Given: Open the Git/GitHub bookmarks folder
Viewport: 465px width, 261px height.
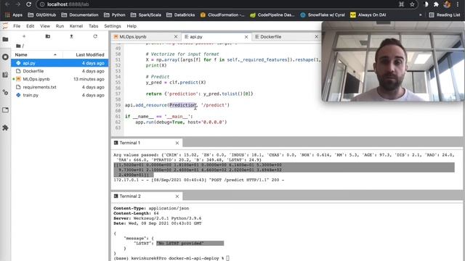Looking at the screenshot, I should pos(42,14).
